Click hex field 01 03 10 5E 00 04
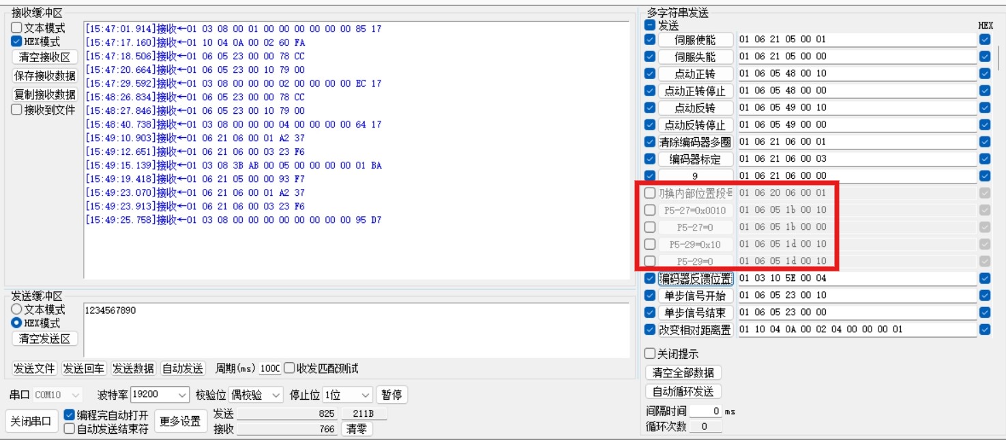The height and width of the screenshot is (440, 1006). pyautogui.click(x=856, y=278)
